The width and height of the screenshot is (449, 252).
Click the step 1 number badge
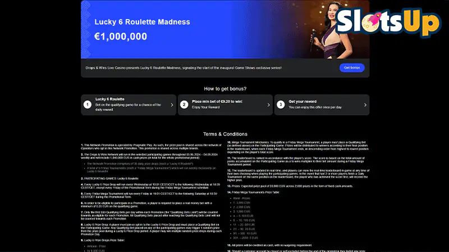click(88, 105)
